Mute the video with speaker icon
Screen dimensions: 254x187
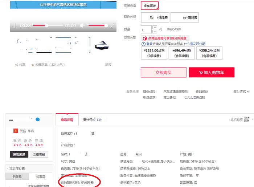click(82, 26)
